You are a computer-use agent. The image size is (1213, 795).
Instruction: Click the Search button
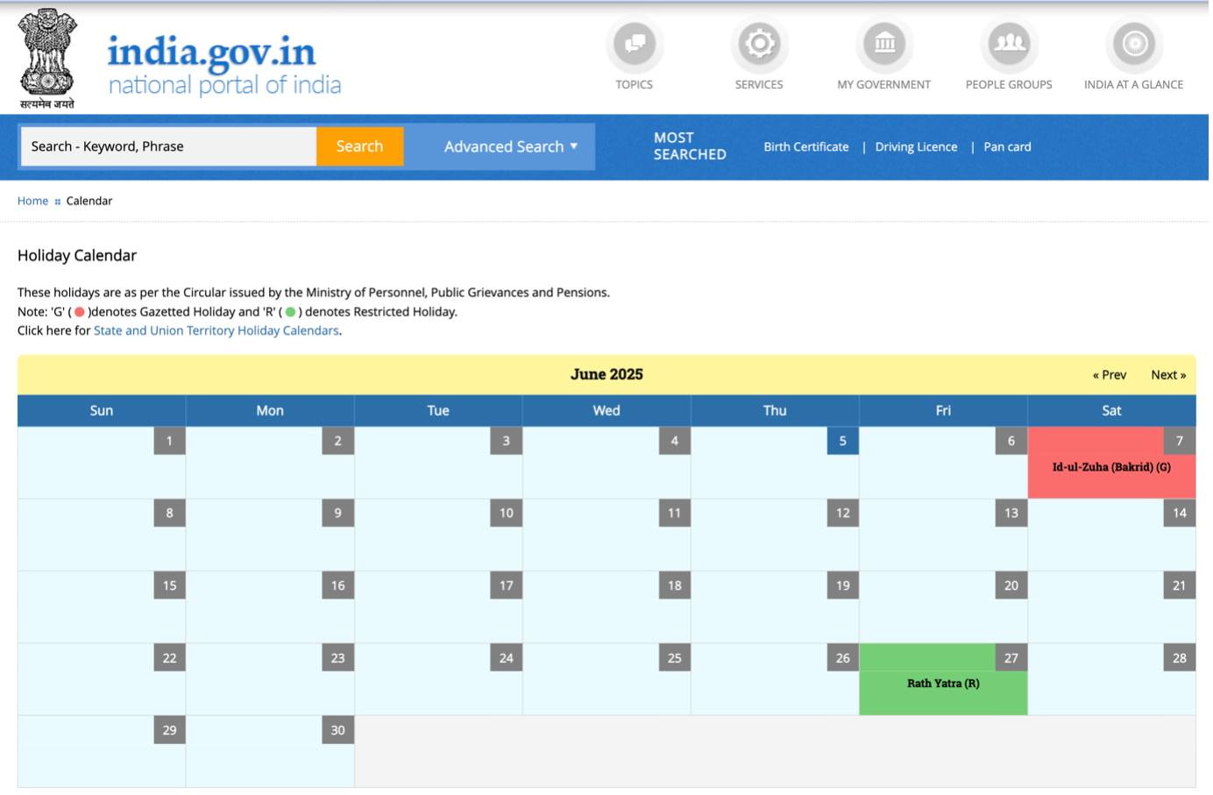click(359, 146)
